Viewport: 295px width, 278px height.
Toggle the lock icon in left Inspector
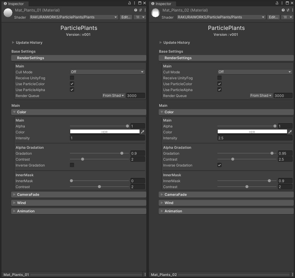(130, 3)
